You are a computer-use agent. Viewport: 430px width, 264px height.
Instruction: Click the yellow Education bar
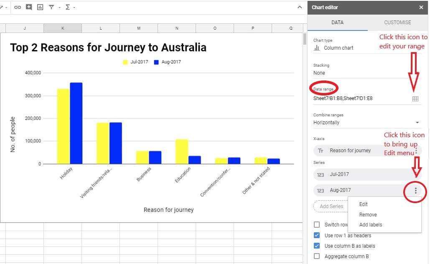pos(181,151)
